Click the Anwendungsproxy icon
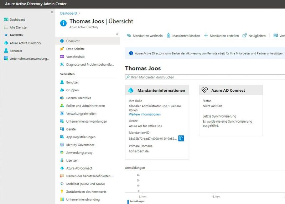Image resolution: width=285 pixels, height=204 pixels. pos(62,152)
